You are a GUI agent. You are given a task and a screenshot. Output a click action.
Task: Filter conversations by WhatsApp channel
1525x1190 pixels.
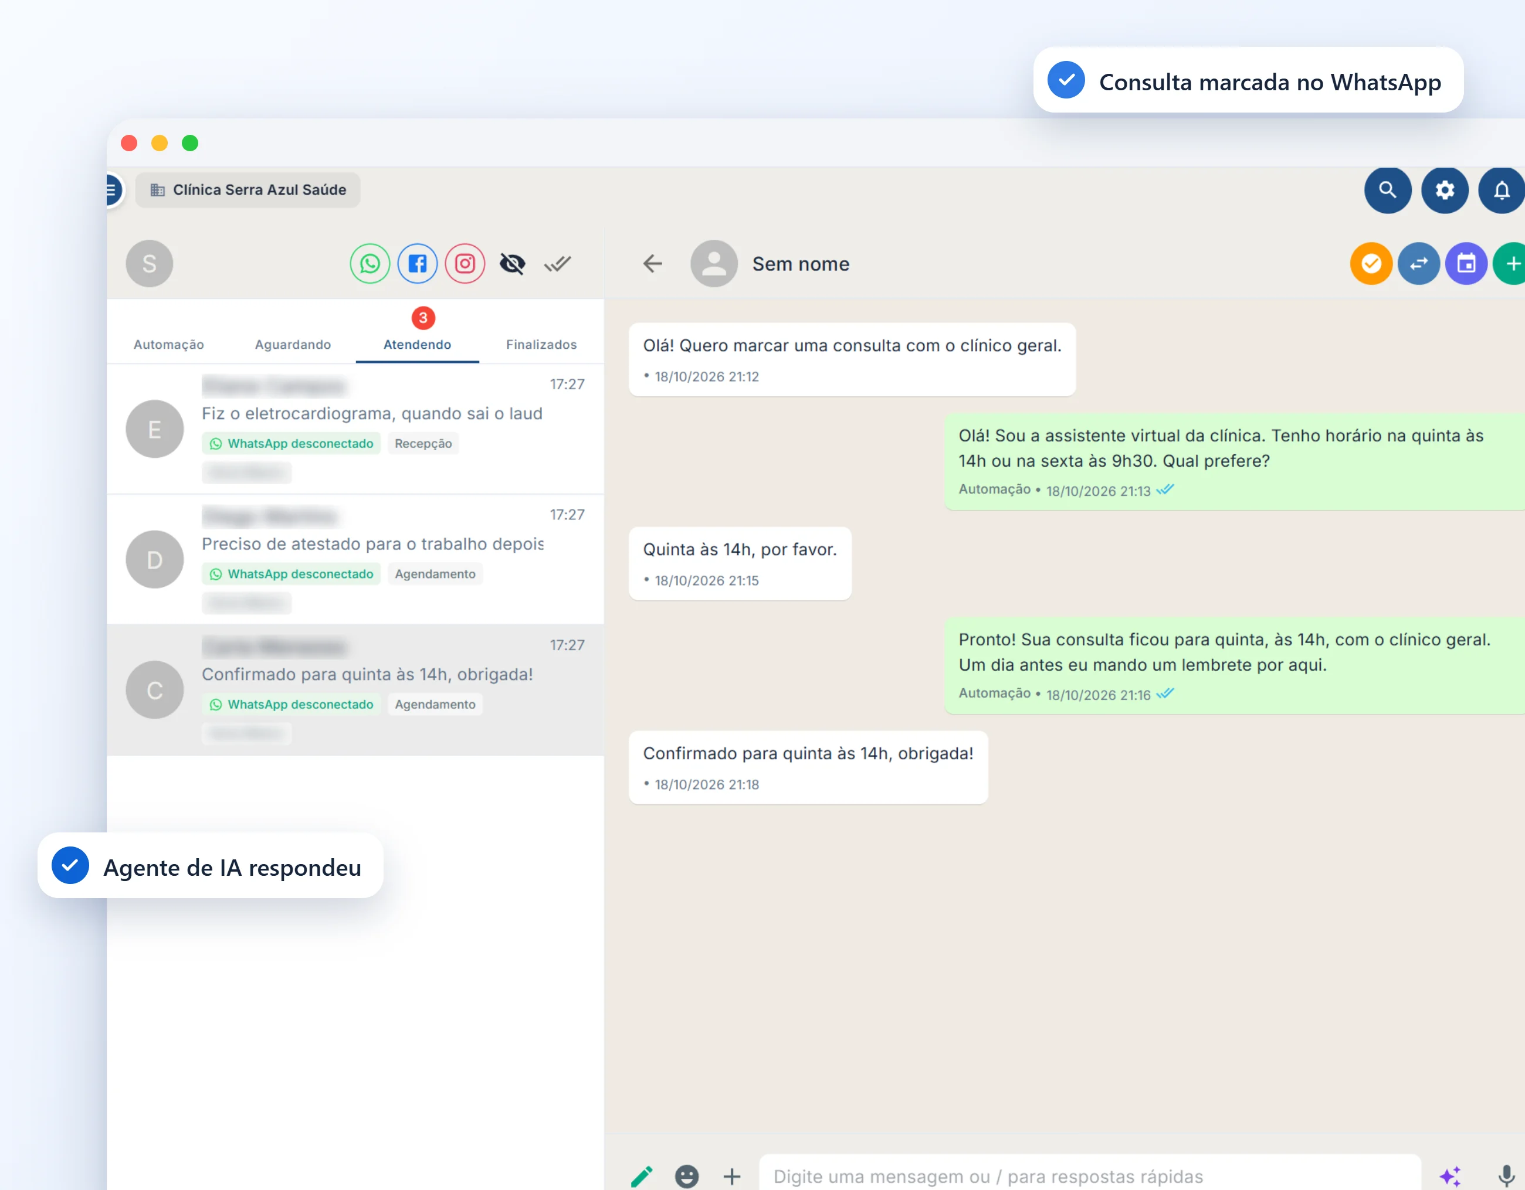point(370,264)
